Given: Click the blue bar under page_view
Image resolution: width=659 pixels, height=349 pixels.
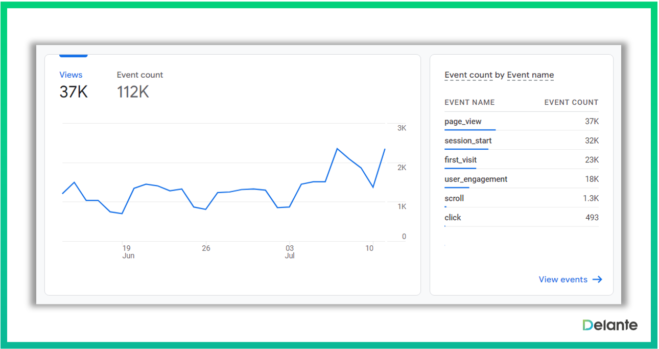Looking at the screenshot, I should click(469, 130).
